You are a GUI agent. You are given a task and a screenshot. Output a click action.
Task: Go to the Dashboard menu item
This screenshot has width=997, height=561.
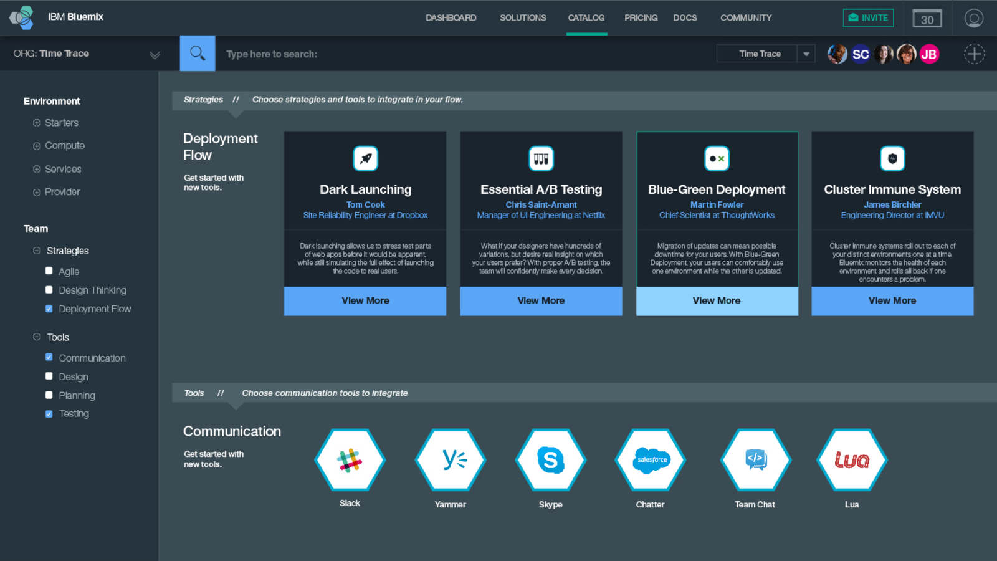click(x=451, y=18)
